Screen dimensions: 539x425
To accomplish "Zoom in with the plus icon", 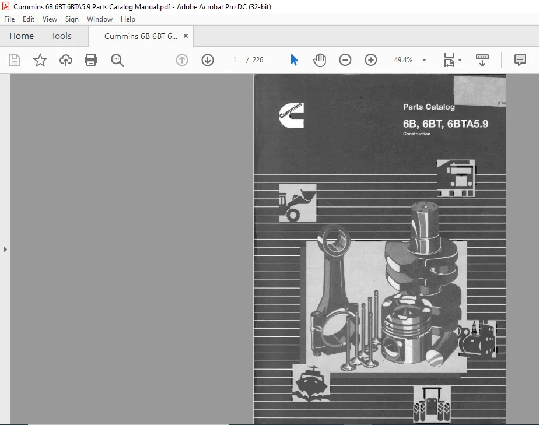I will pyautogui.click(x=371, y=60).
